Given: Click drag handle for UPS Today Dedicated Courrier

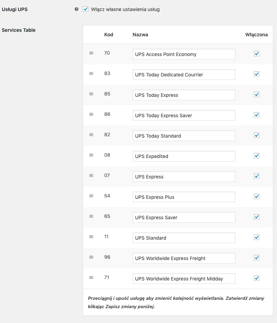Looking at the screenshot, I should [91, 74].
